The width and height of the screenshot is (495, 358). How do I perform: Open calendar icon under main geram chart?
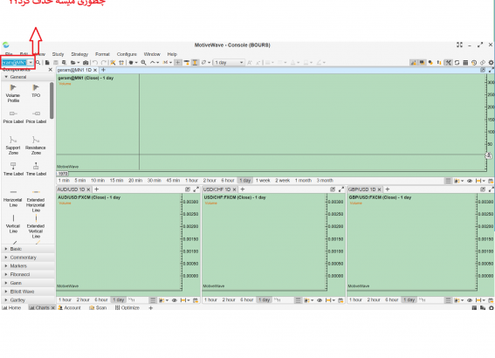pyautogui.click(x=491, y=181)
